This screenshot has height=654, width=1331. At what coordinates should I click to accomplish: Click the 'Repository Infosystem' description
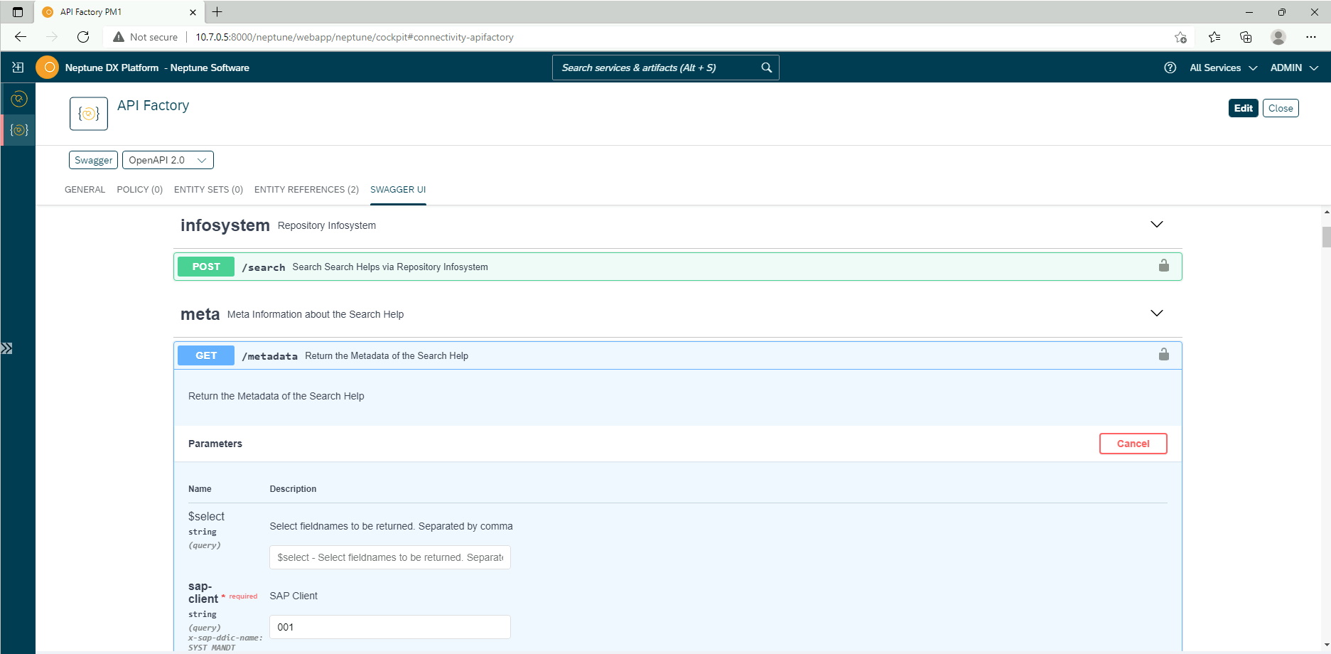[x=327, y=225]
